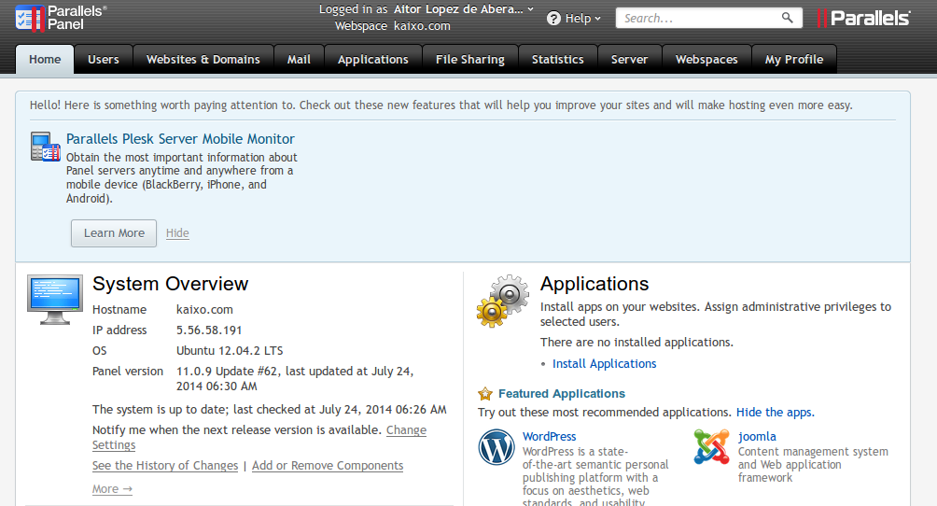
Task: Click the Joomla logo icon
Action: 712,447
